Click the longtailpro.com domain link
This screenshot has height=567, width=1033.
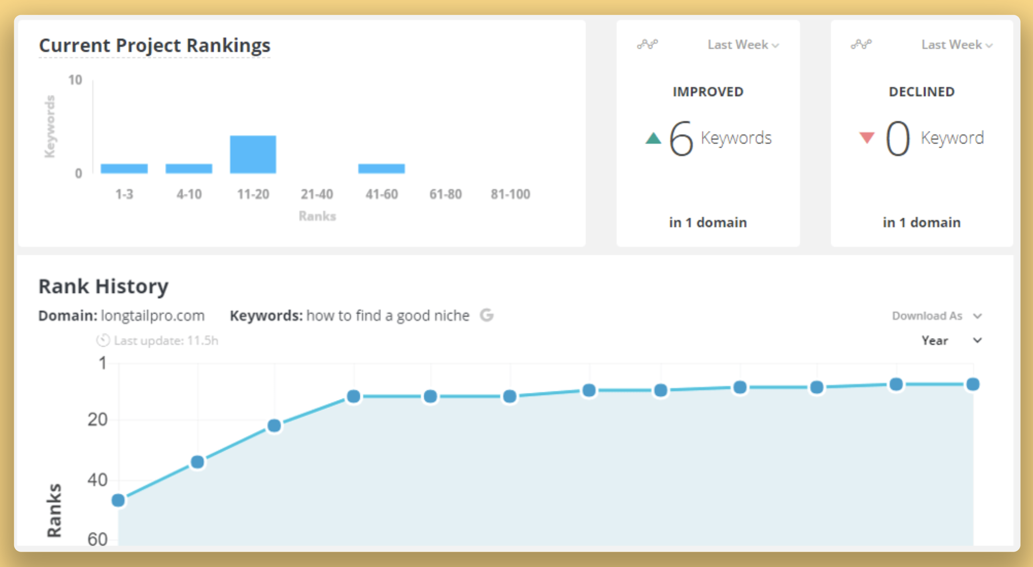[x=153, y=316]
